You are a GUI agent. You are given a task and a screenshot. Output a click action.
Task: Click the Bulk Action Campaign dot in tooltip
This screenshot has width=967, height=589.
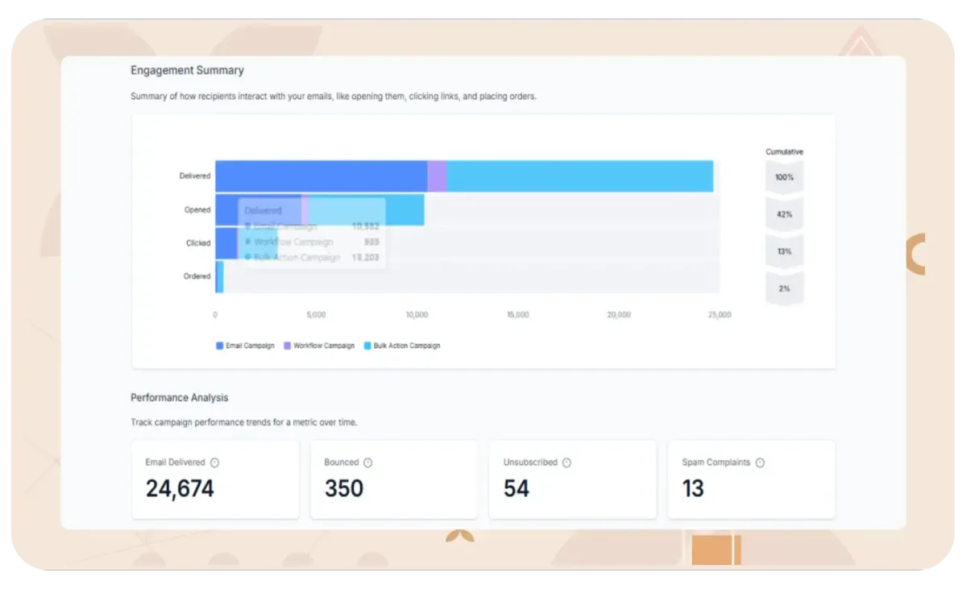247,258
